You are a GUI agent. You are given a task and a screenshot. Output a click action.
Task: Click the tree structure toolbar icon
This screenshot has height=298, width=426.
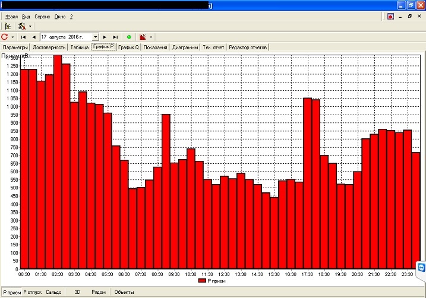click(8, 26)
